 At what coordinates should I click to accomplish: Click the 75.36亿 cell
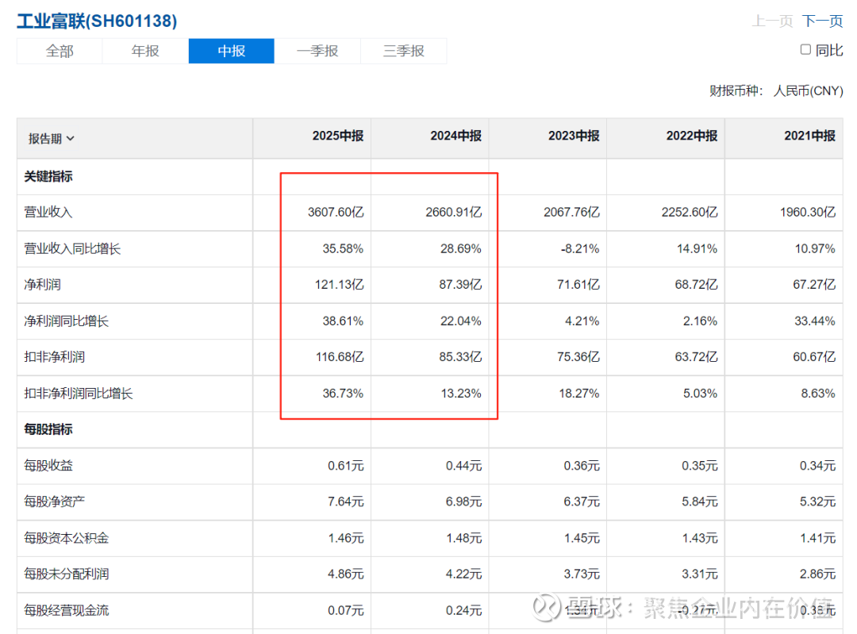[x=578, y=357]
